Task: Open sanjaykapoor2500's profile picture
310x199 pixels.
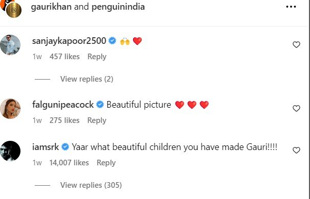Action: click(10, 45)
